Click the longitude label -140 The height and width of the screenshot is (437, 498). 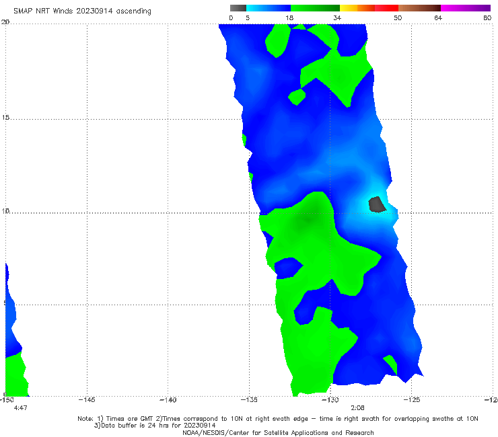[x=168, y=400]
